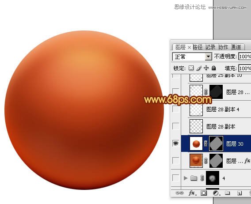
Task: Switch to the 通道 channels tab
Action: pyautogui.click(x=236, y=47)
